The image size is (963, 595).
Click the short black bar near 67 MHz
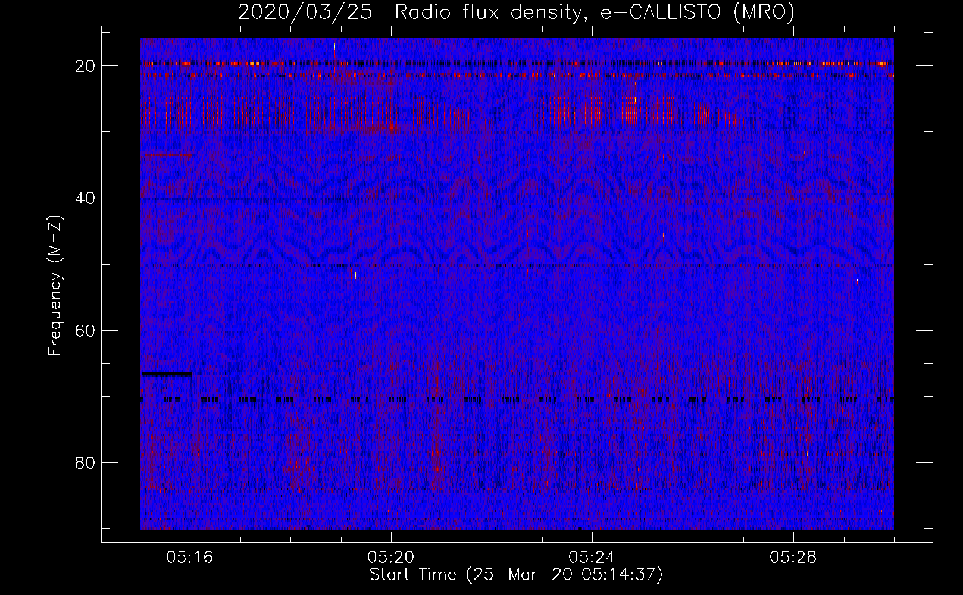coord(167,374)
